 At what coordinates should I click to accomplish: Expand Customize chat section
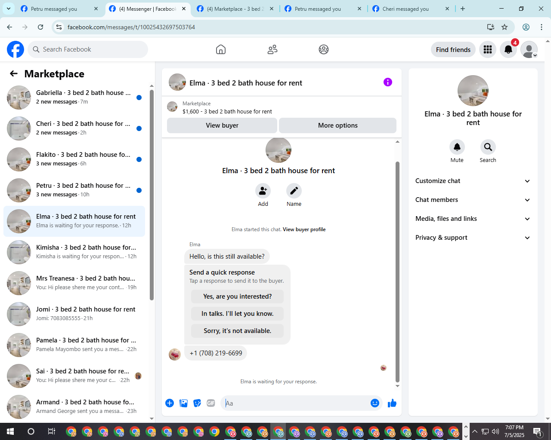tap(473, 181)
